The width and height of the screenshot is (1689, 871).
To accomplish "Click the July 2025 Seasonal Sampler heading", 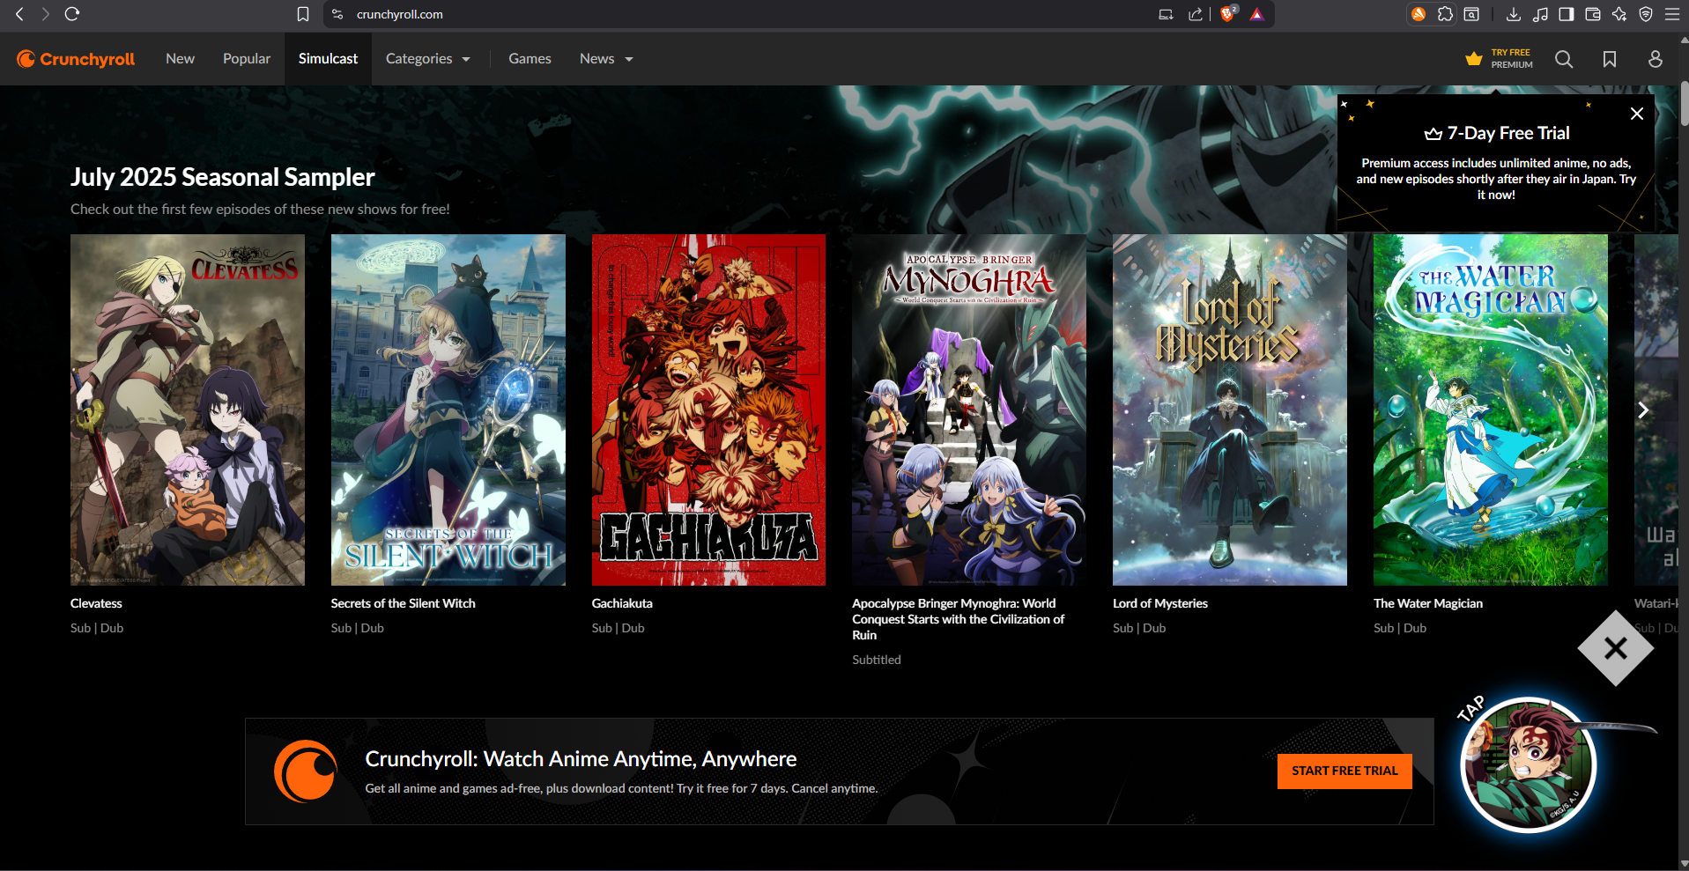I will click(223, 177).
